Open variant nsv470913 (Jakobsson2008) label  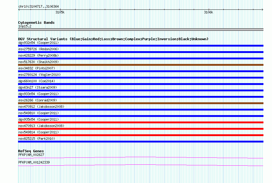click(41, 126)
